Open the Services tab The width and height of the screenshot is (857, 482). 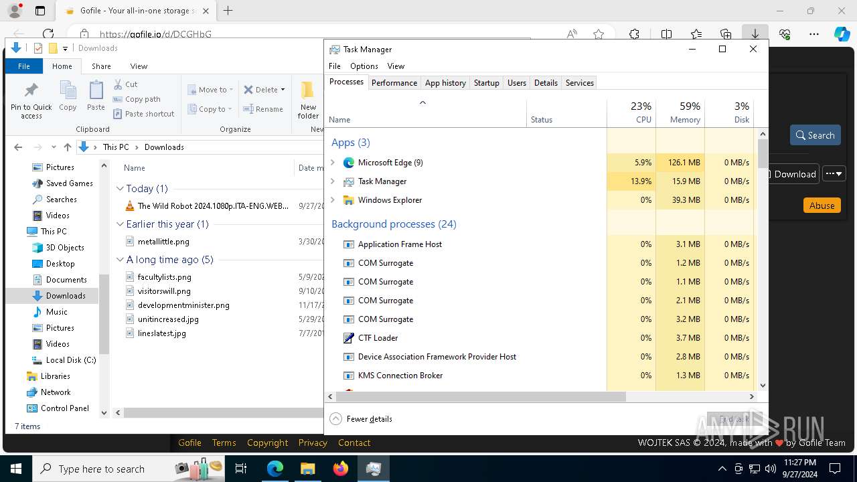[x=580, y=83]
